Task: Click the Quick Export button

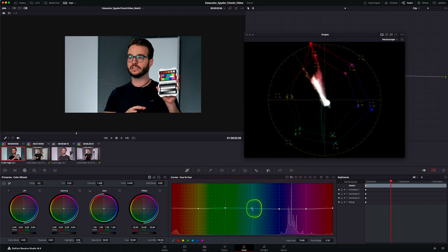Action: (372, 3)
